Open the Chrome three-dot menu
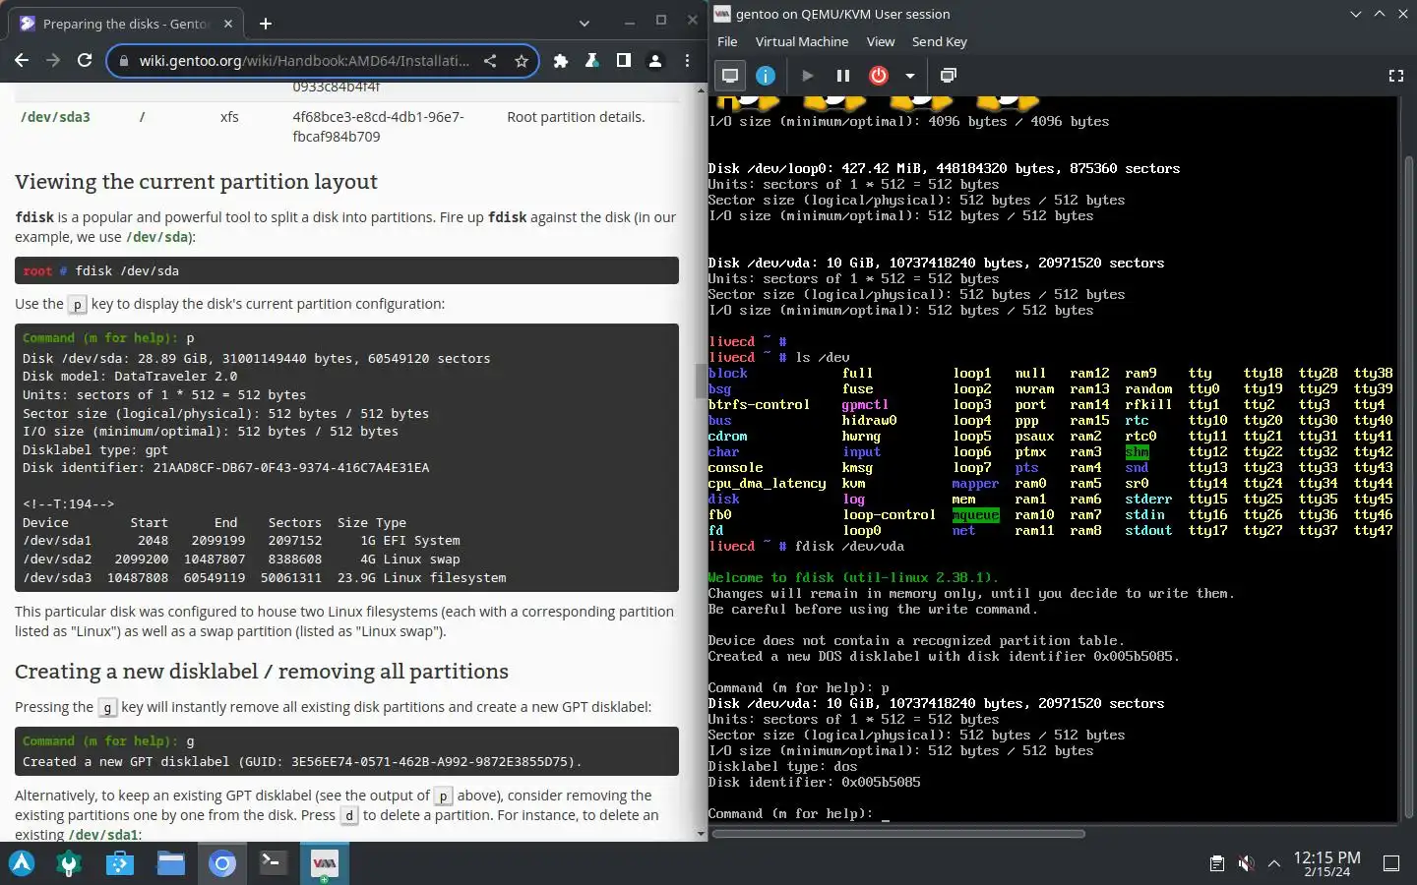 (687, 61)
